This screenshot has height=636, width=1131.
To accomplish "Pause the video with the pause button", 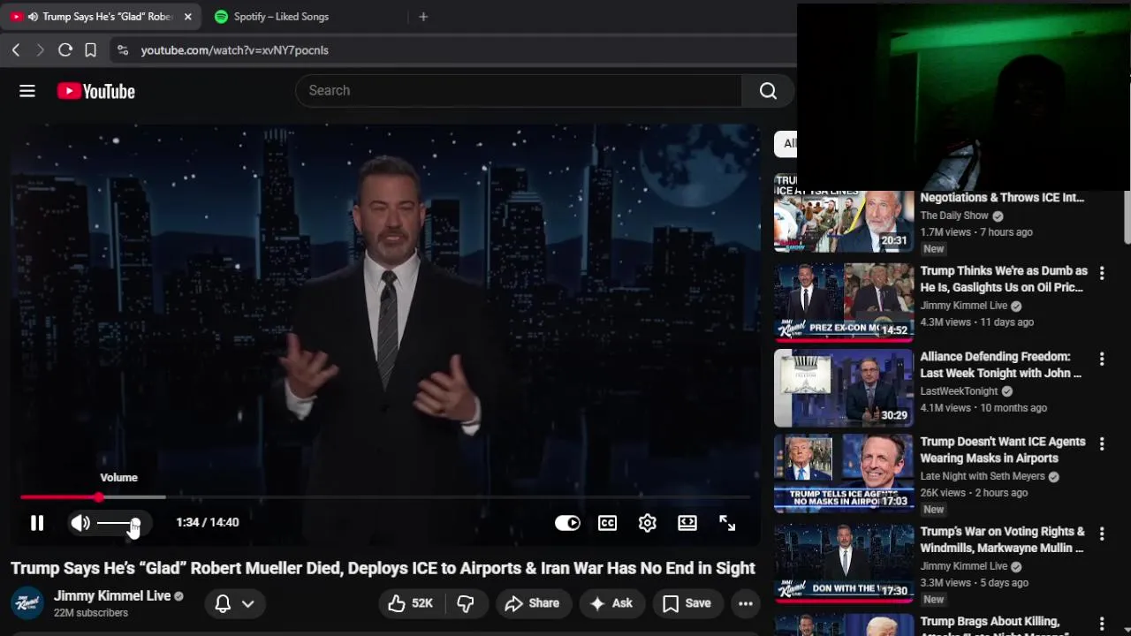I will 37,523.
